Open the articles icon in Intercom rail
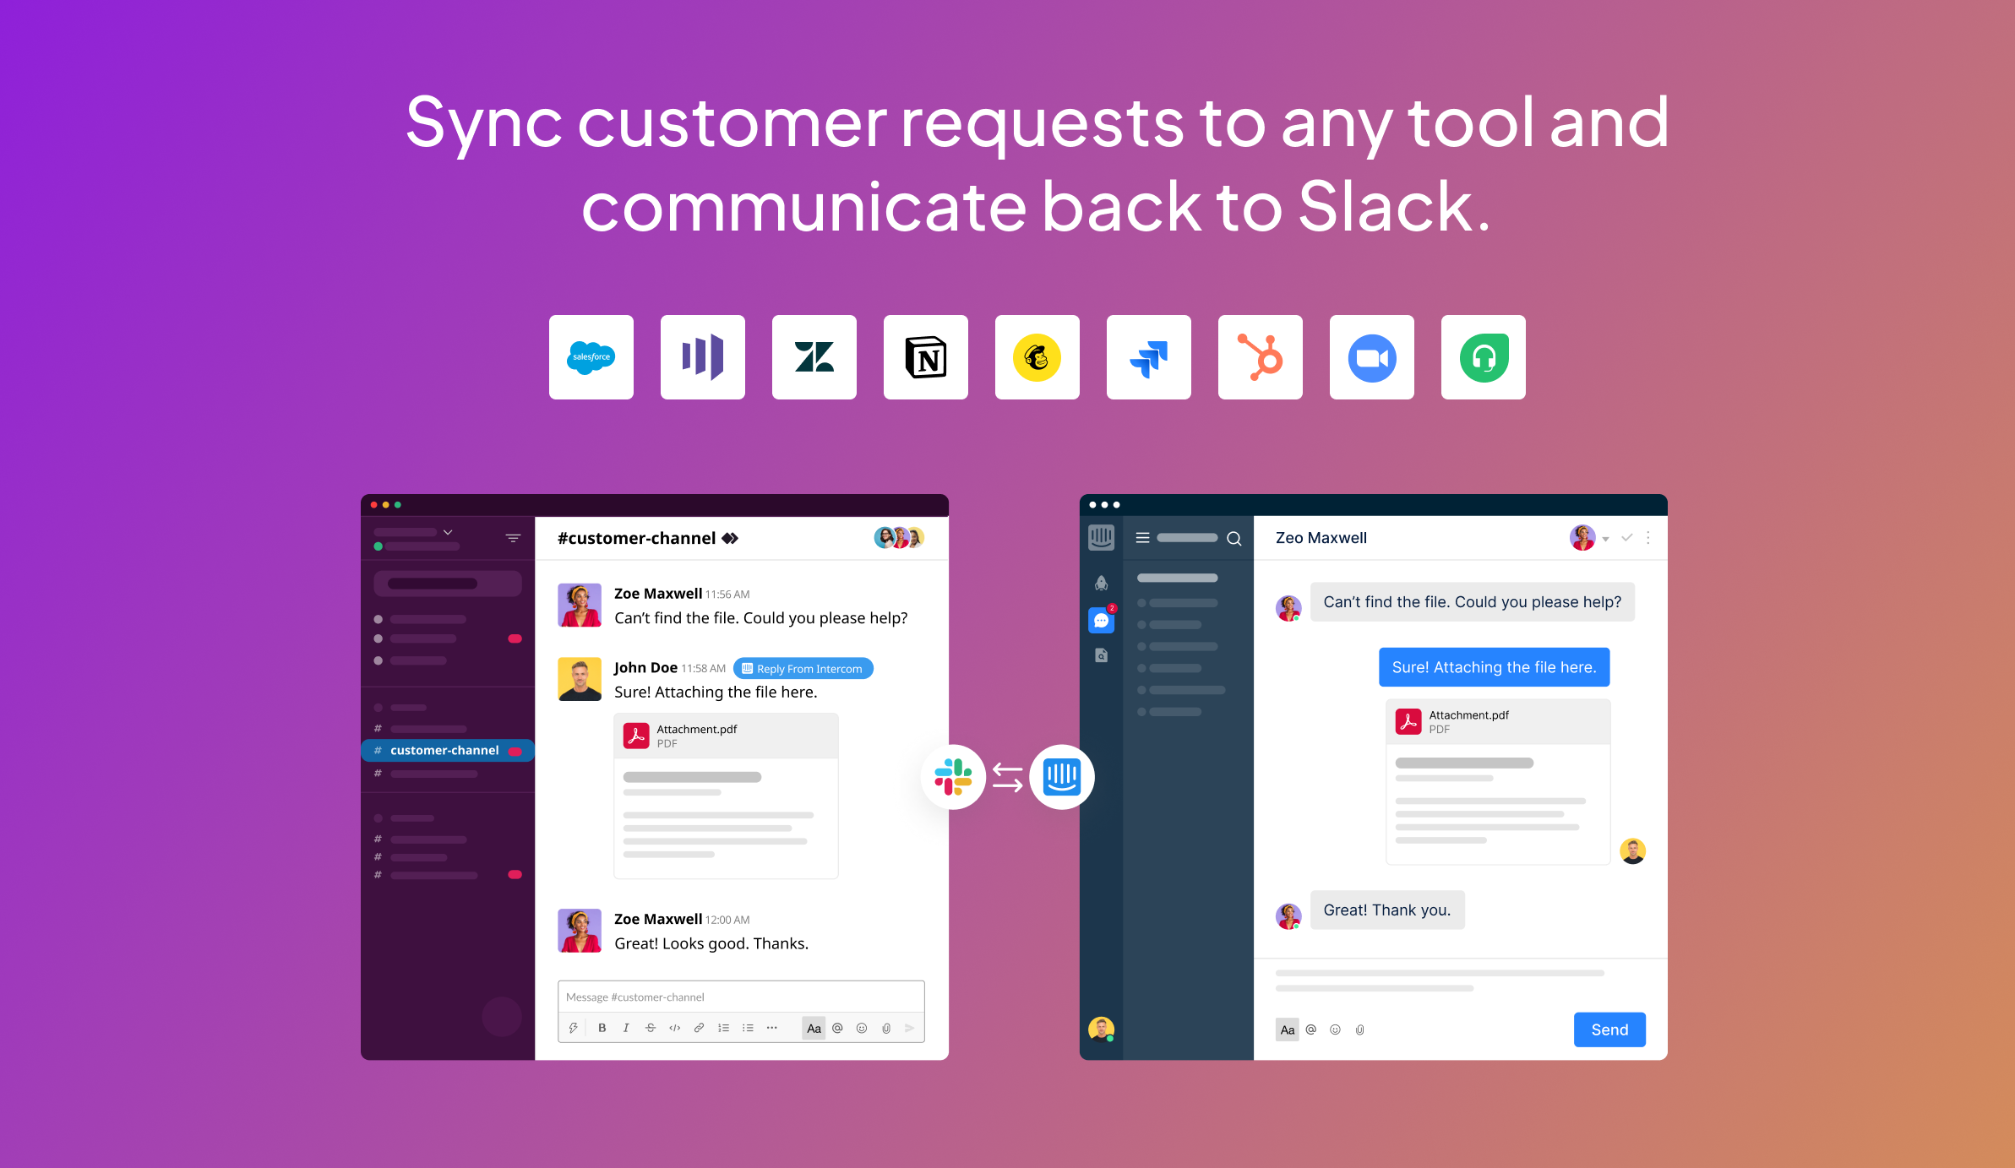Viewport: 2015px width, 1168px height. (x=1102, y=655)
